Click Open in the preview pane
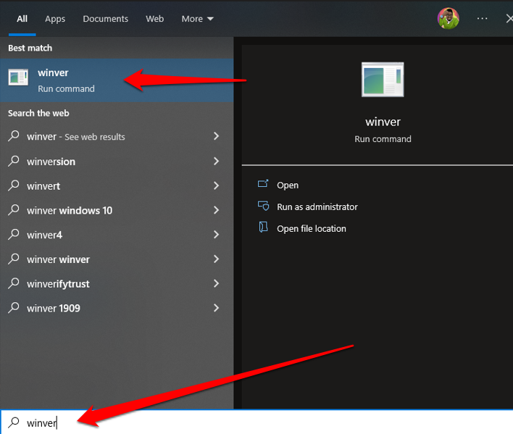 pyautogui.click(x=288, y=185)
